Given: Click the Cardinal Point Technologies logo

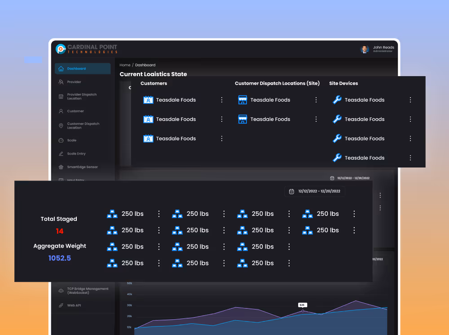Looking at the screenshot, I should [x=87, y=49].
